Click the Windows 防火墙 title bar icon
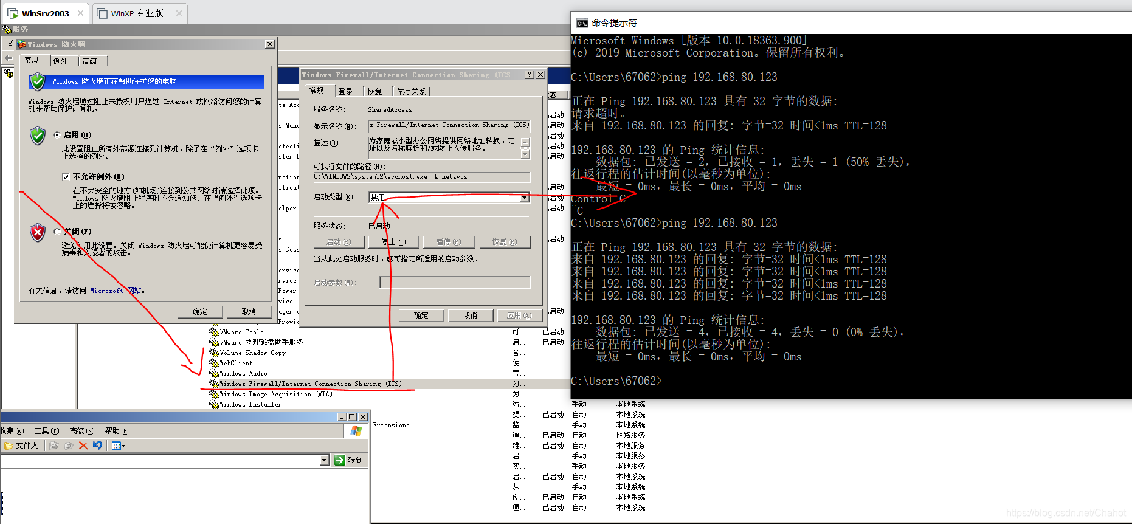 pos(22,44)
